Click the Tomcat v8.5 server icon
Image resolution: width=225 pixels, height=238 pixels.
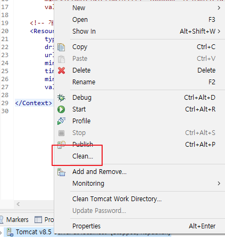[x=10, y=232]
